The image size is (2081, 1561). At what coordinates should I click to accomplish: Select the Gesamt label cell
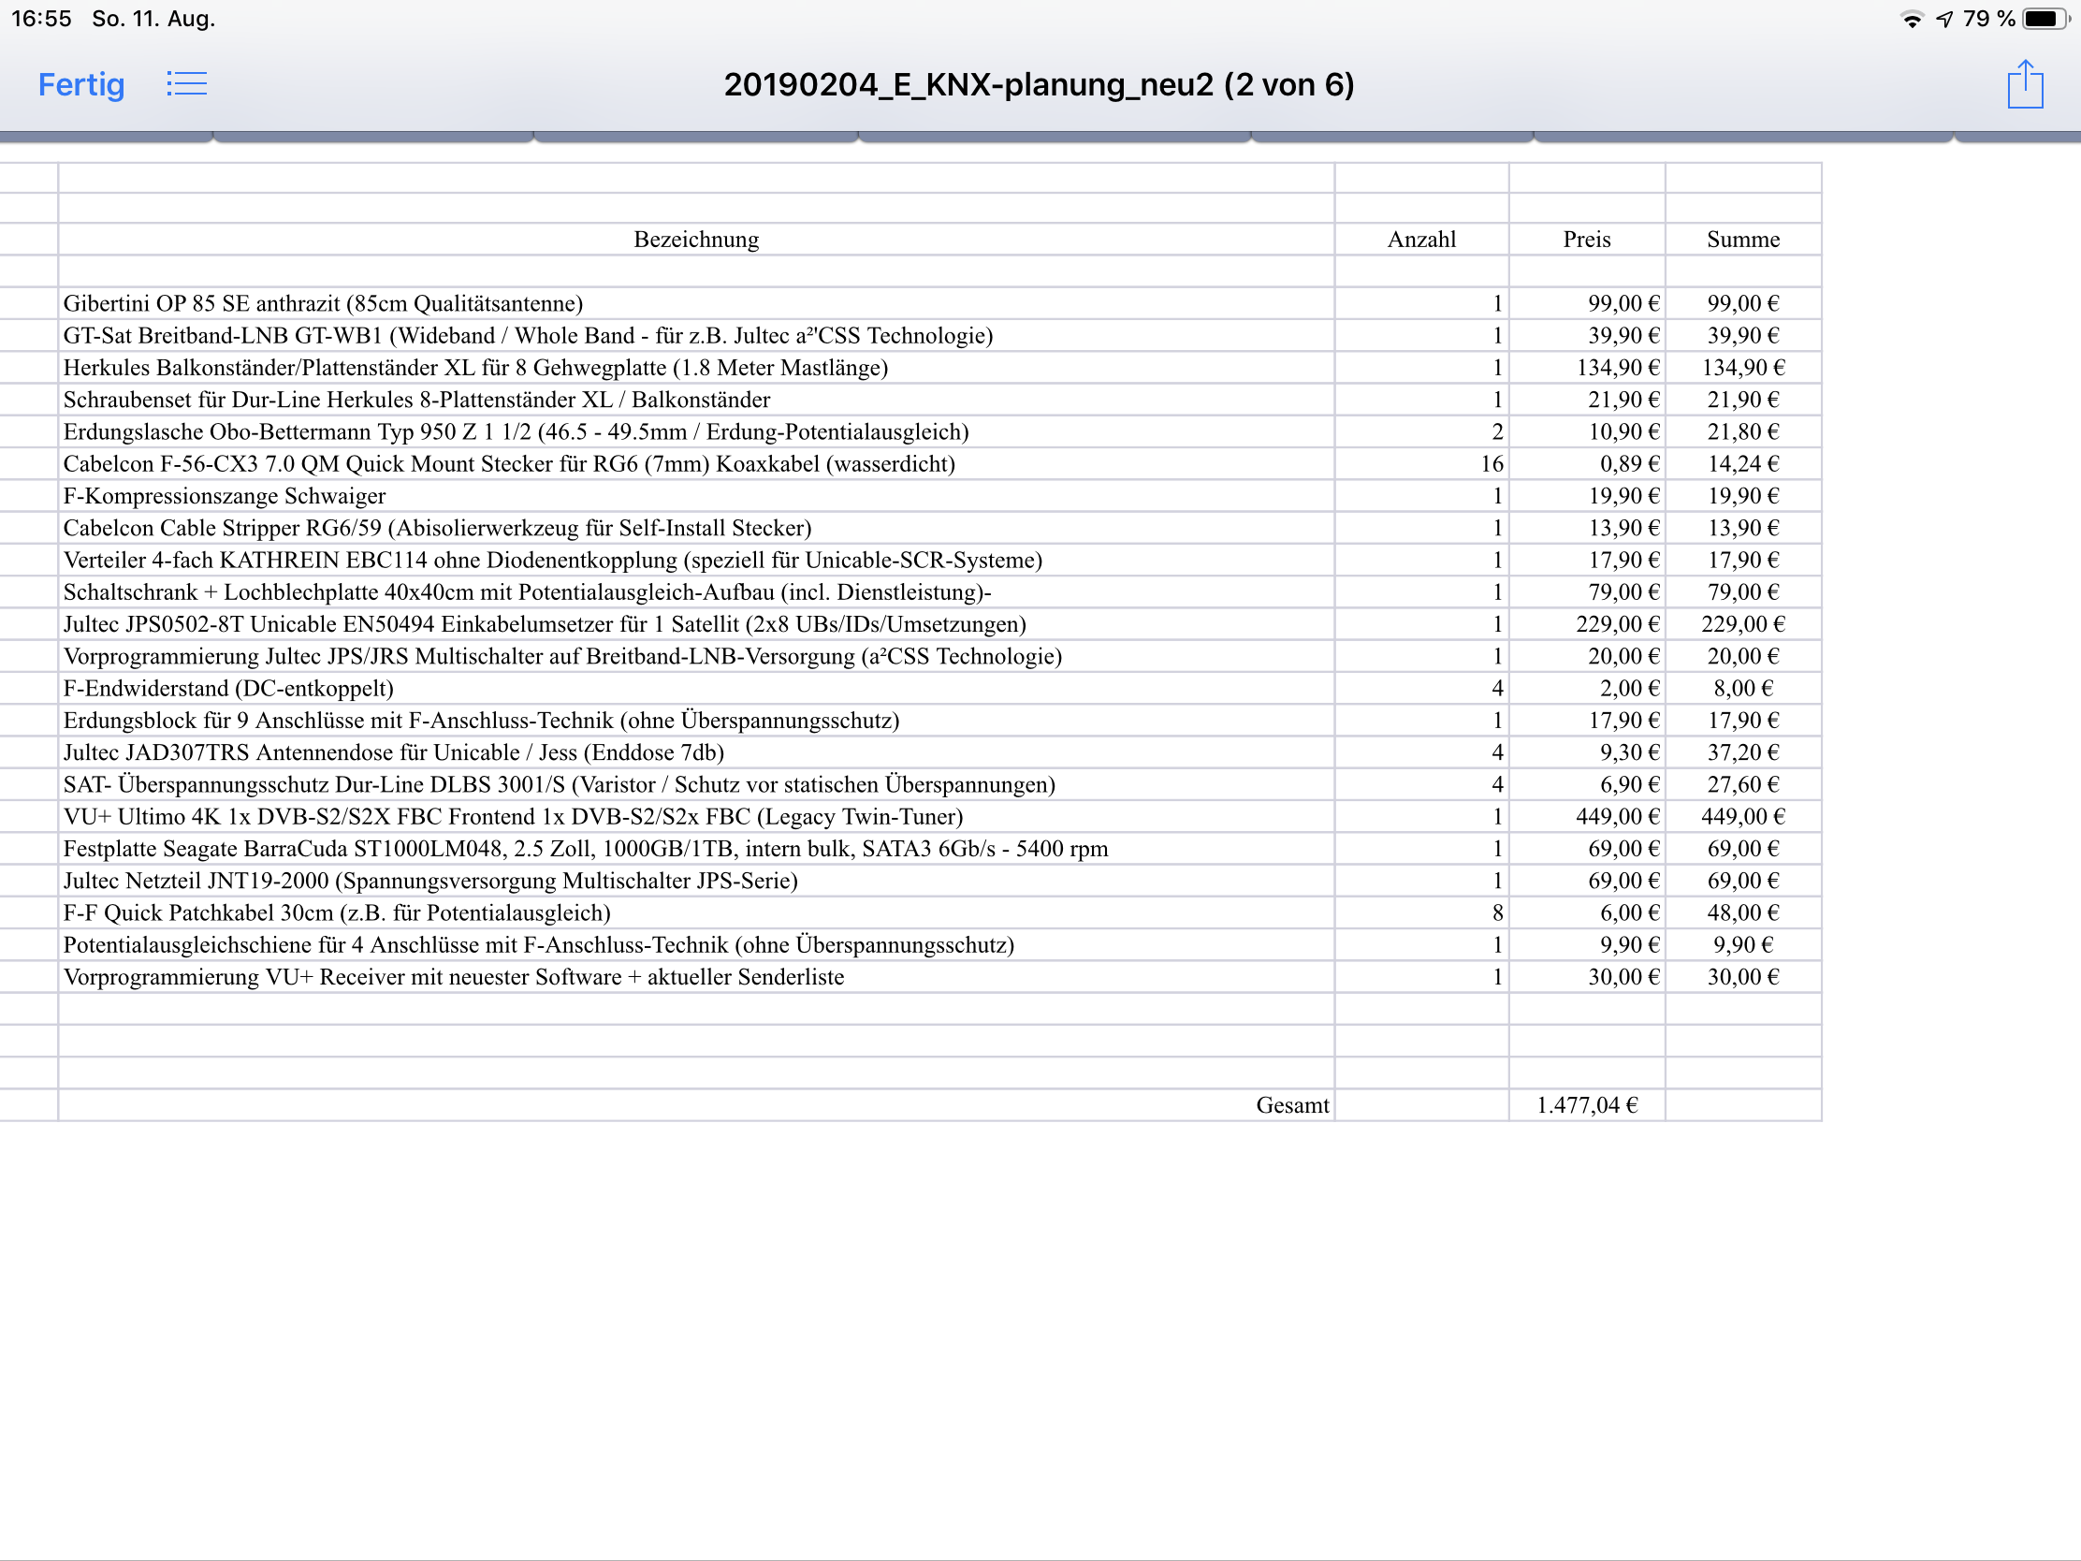[x=696, y=1104]
